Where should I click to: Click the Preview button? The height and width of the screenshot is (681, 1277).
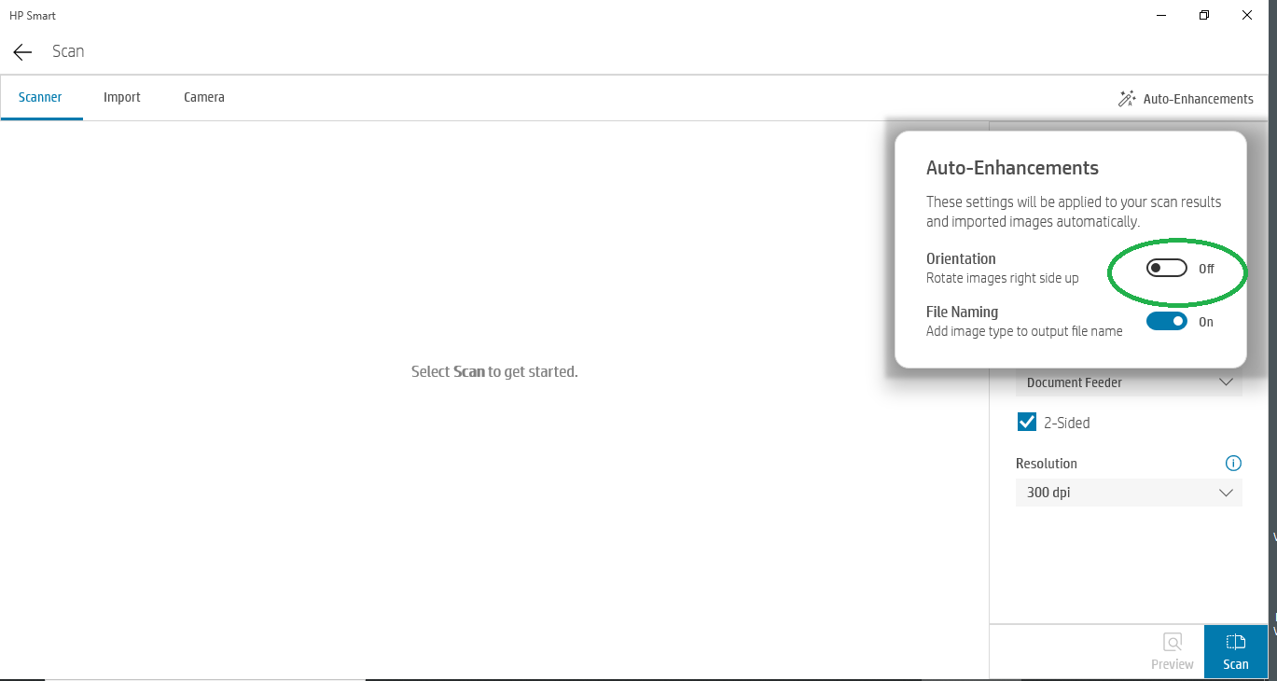1172,651
